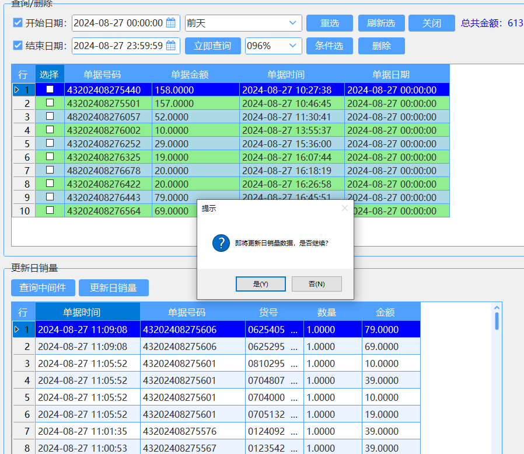The width and height of the screenshot is (524, 454).
Task: Click the question mark icon in dialog
Action: pyautogui.click(x=221, y=243)
